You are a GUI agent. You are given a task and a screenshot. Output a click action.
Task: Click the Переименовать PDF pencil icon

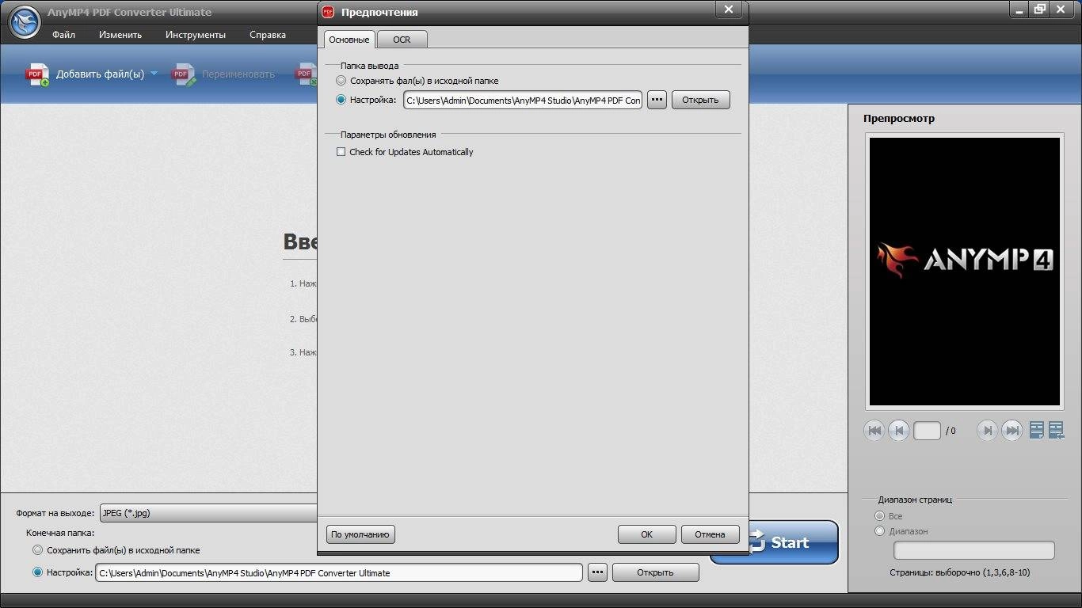pos(184,74)
